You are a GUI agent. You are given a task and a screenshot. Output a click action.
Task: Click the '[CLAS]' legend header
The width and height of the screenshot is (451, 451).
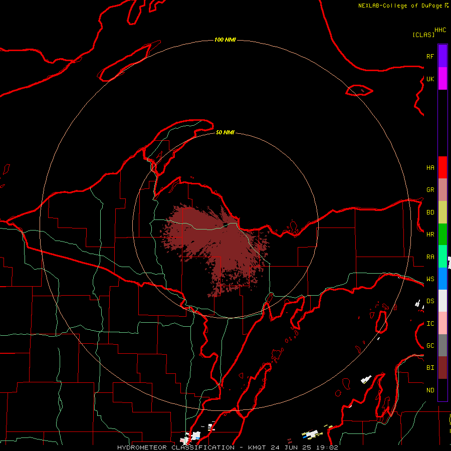(423, 35)
